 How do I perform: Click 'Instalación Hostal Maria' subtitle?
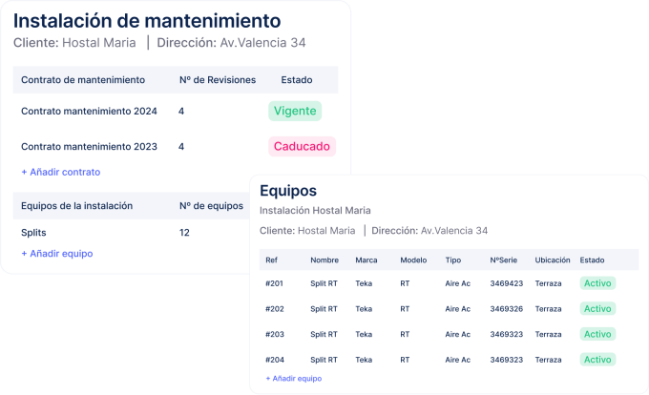tap(315, 211)
